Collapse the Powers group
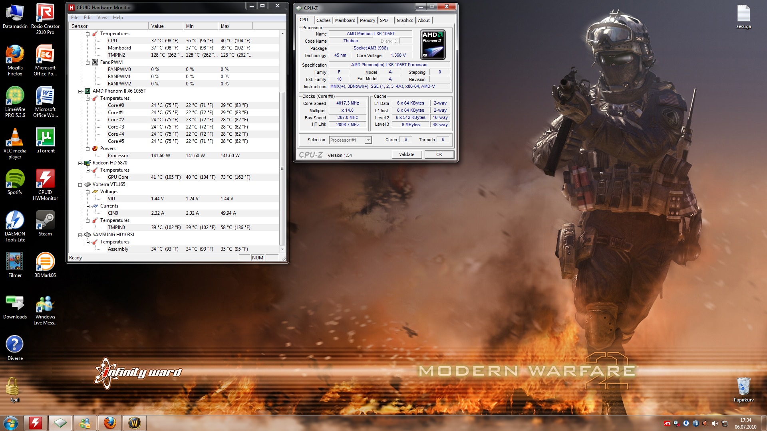The width and height of the screenshot is (767, 431). pos(88,148)
